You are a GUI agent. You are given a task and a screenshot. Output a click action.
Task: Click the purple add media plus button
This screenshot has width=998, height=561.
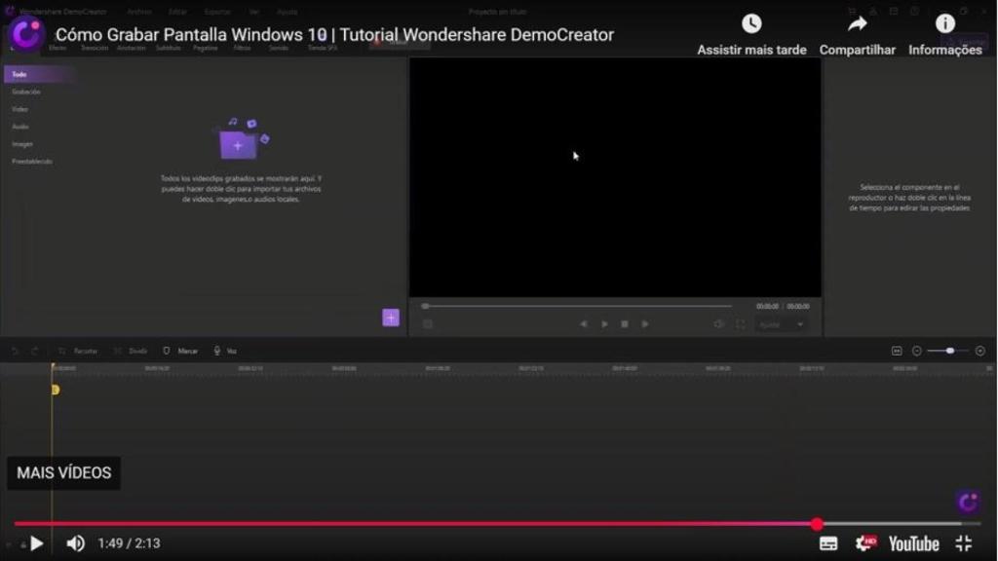click(391, 318)
